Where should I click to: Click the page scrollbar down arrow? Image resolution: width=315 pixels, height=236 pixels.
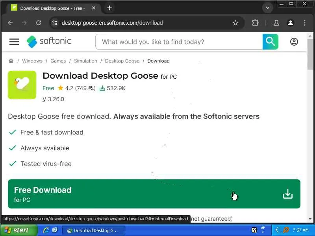[x=310, y=219]
